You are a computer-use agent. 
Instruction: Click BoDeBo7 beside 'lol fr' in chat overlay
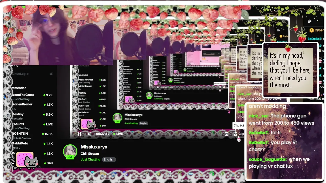click(259, 133)
